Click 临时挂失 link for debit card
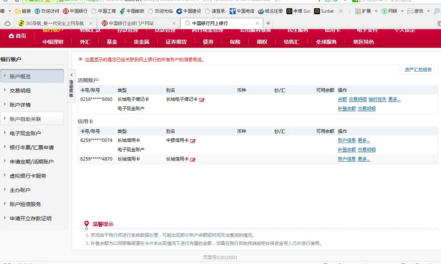 coord(378,99)
